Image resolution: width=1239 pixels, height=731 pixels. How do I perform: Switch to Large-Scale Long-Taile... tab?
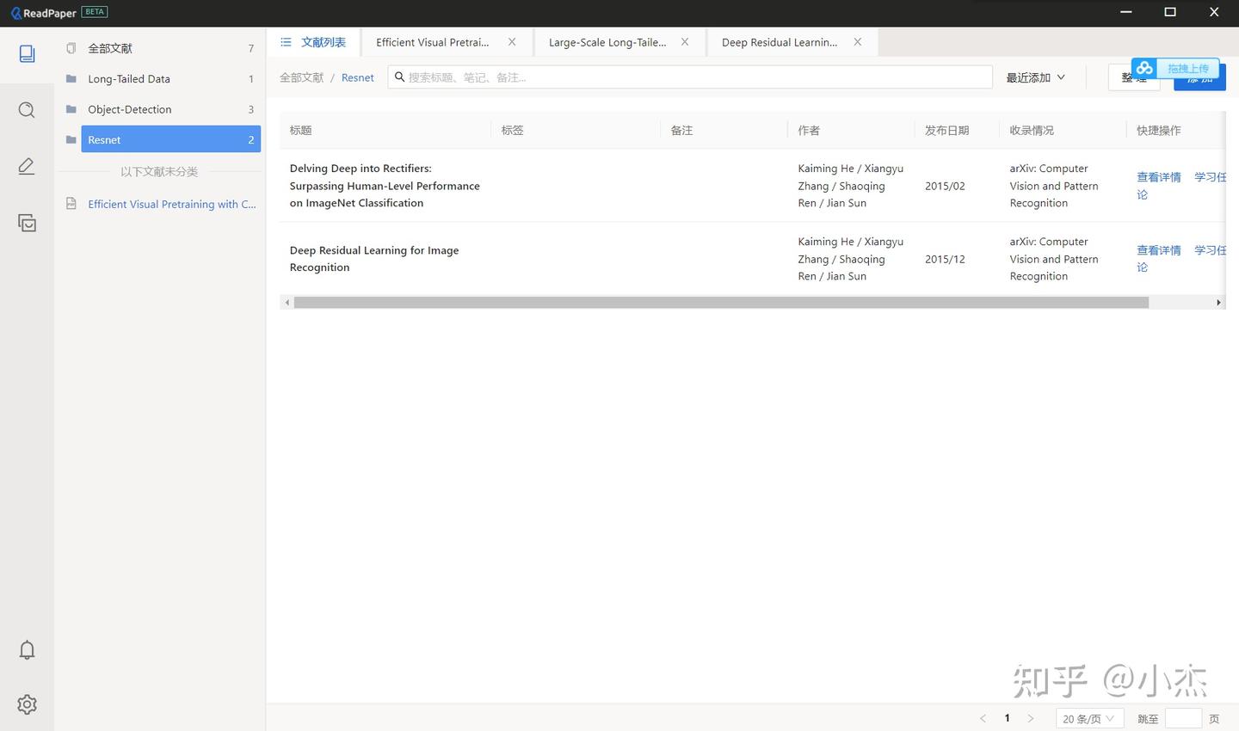607,42
